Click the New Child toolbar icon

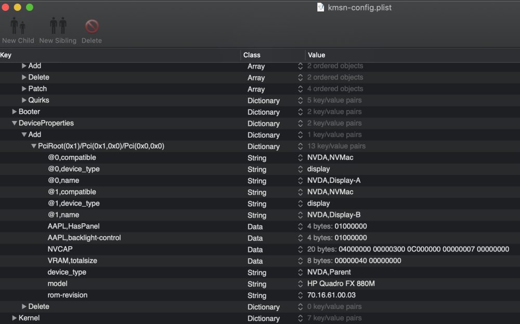(x=18, y=26)
